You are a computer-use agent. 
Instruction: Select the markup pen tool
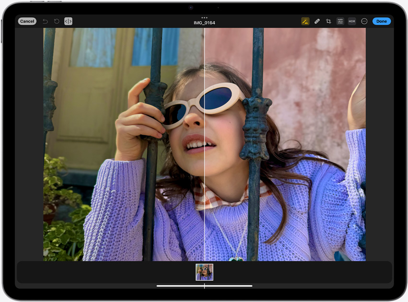305,21
